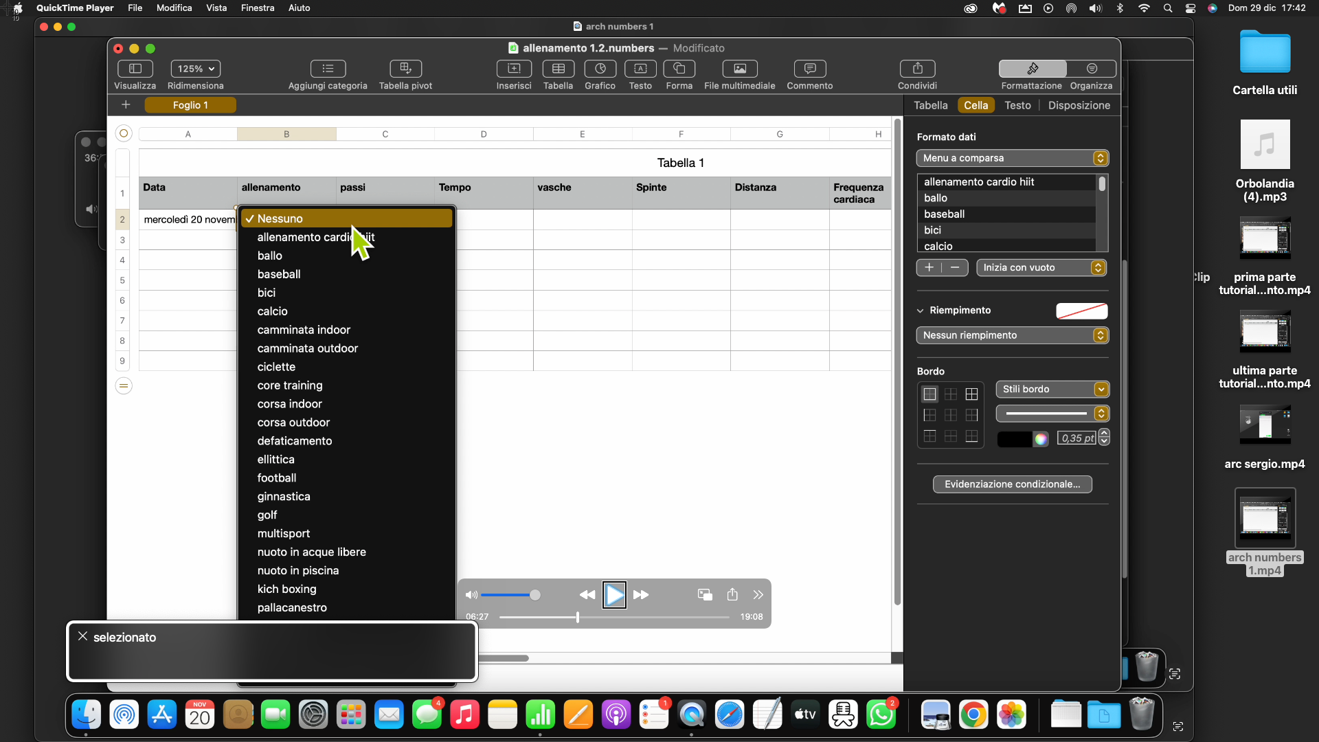Open Numbers app in the Dock

540,715
